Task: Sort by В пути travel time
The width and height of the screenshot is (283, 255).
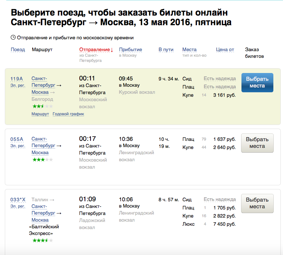Action: pos(166,50)
